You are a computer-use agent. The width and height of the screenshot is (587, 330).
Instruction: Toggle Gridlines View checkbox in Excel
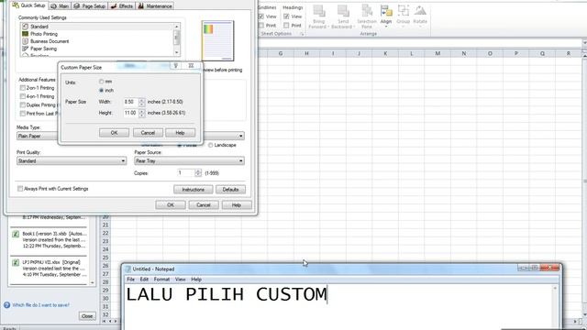pyautogui.click(x=261, y=16)
